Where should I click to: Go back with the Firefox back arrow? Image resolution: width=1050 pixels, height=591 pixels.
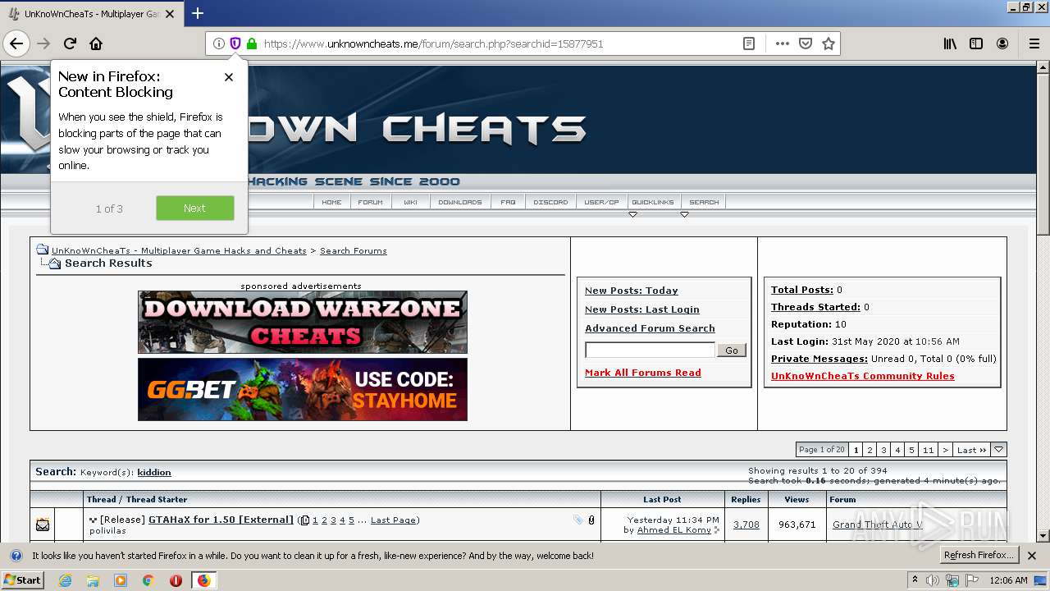(16, 44)
